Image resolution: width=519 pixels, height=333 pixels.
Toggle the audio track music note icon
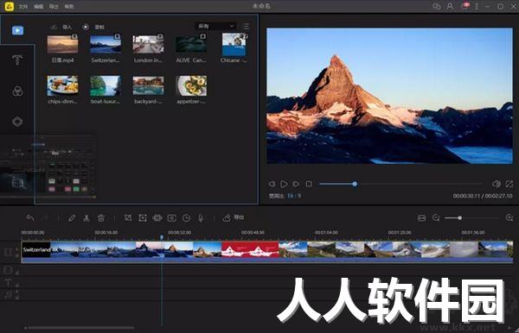(x=9, y=294)
